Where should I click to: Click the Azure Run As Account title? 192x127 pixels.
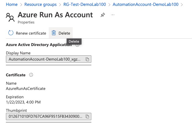click(x=55, y=15)
